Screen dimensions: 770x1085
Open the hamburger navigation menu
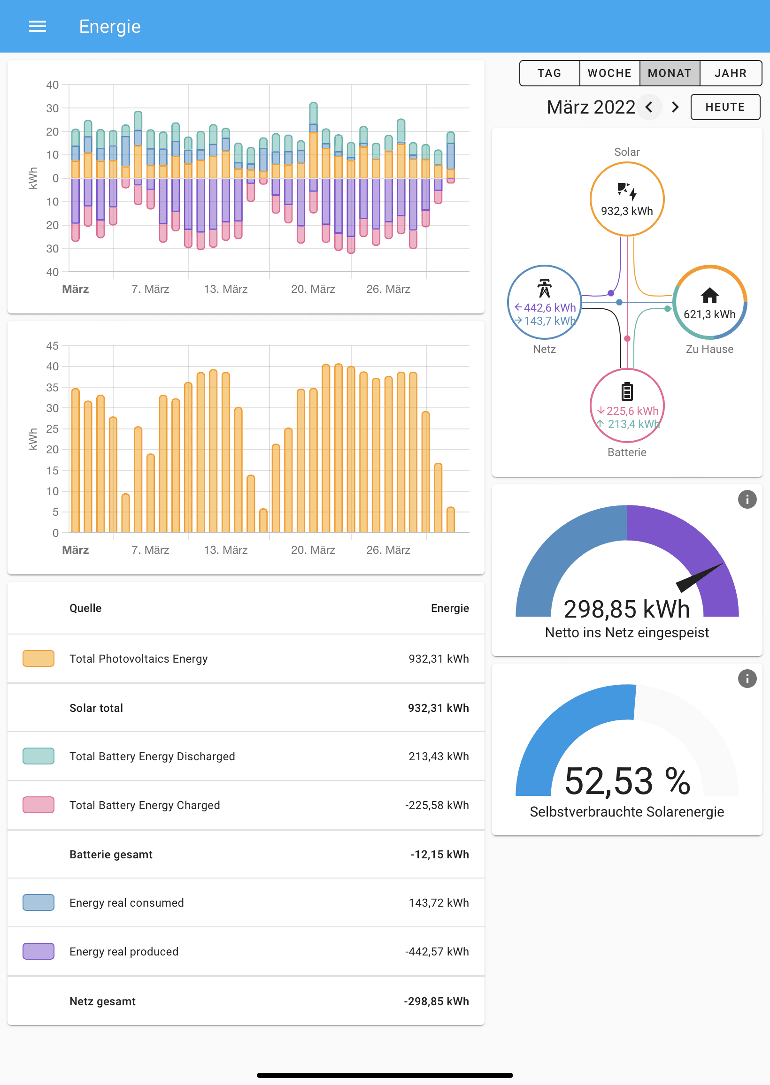click(x=38, y=27)
